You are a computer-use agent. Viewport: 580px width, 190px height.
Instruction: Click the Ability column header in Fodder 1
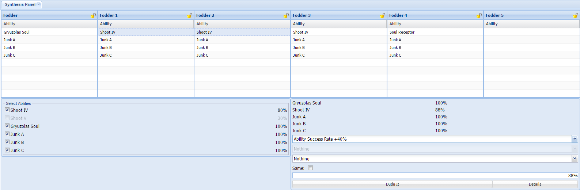(145, 24)
